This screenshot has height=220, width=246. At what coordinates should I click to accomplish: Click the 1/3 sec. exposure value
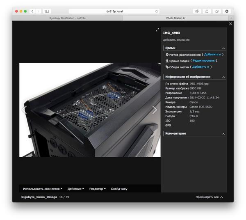(195, 112)
